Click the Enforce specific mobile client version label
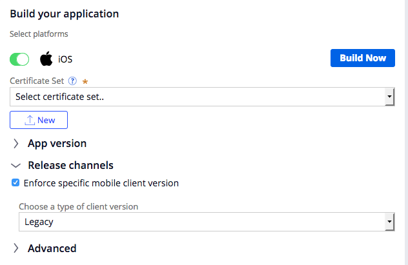 [x=101, y=183]
